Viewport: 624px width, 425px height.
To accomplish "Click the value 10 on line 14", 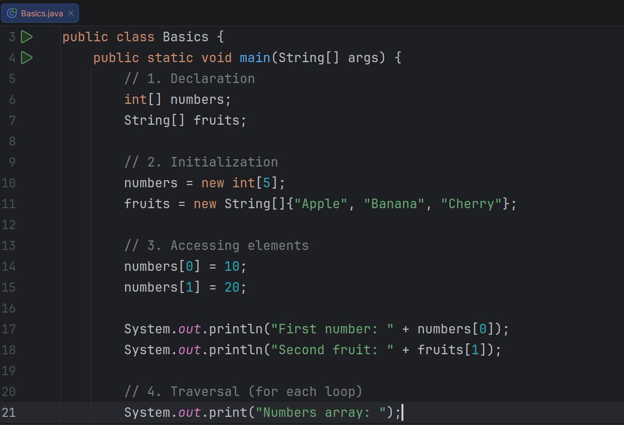I will [x=232, y=267].
